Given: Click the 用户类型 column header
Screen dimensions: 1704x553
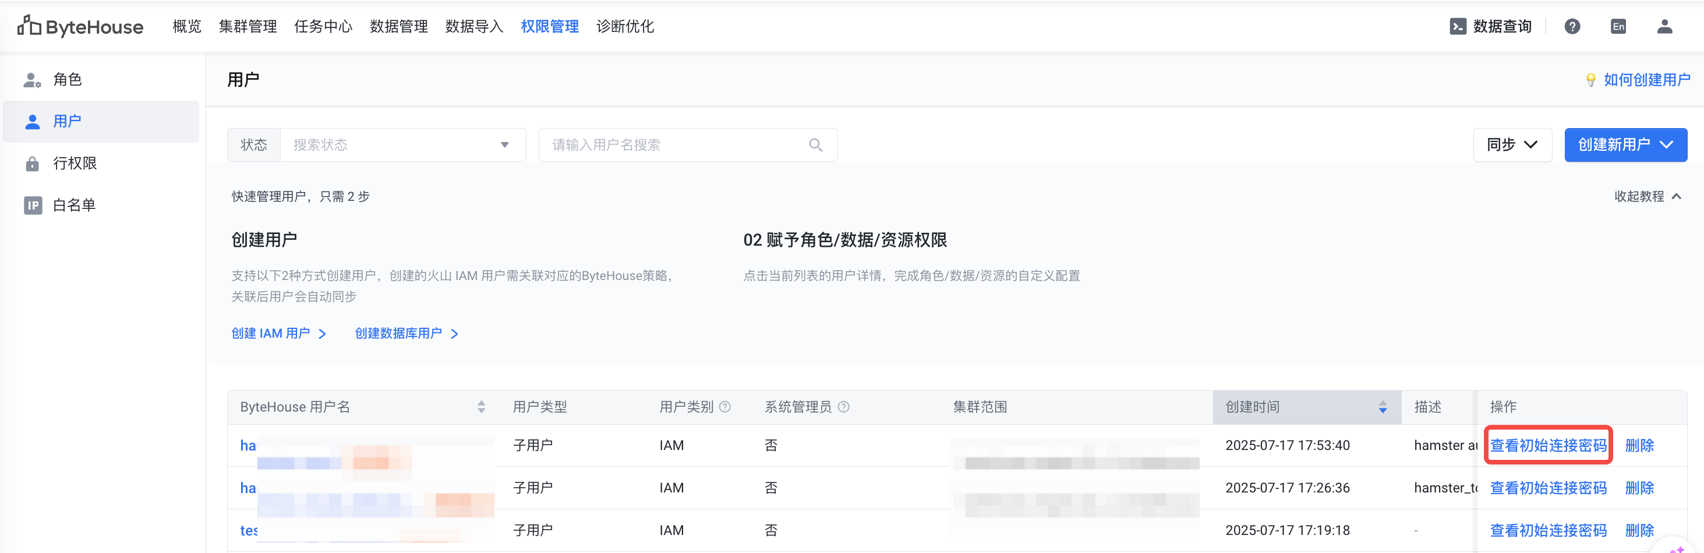Looking at the screenshot, I should click(x=540, y=407).
